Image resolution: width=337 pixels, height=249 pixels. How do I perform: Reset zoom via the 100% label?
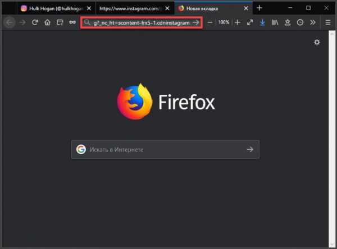point(224,22)
